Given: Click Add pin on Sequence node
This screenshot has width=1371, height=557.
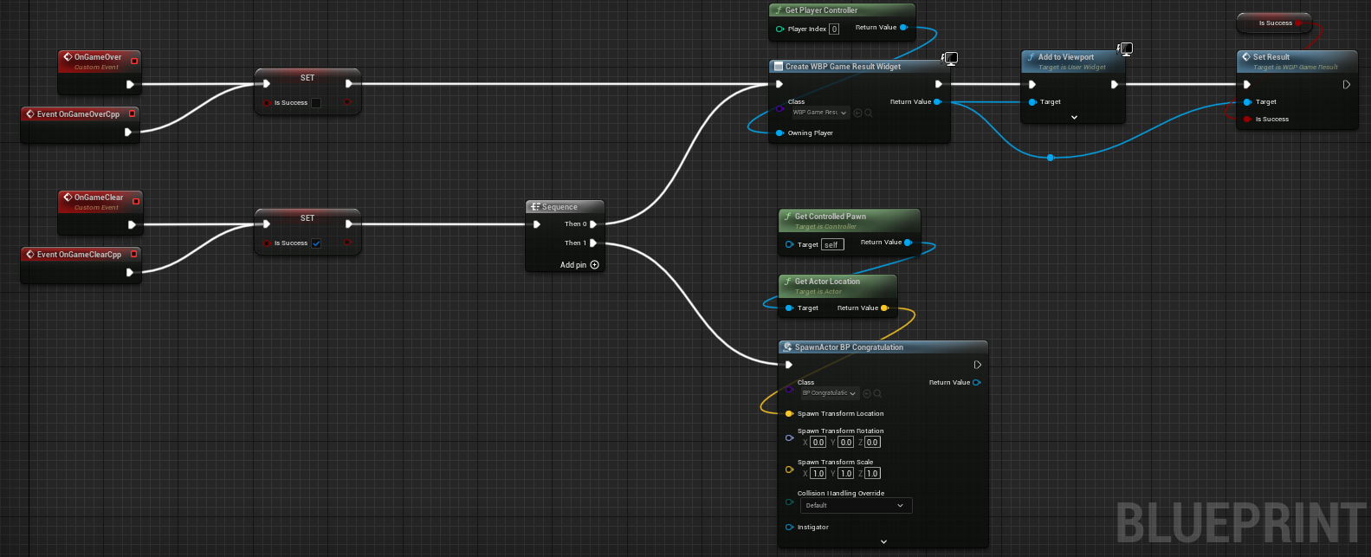Looking at the screenshot, I should (579, 265).
